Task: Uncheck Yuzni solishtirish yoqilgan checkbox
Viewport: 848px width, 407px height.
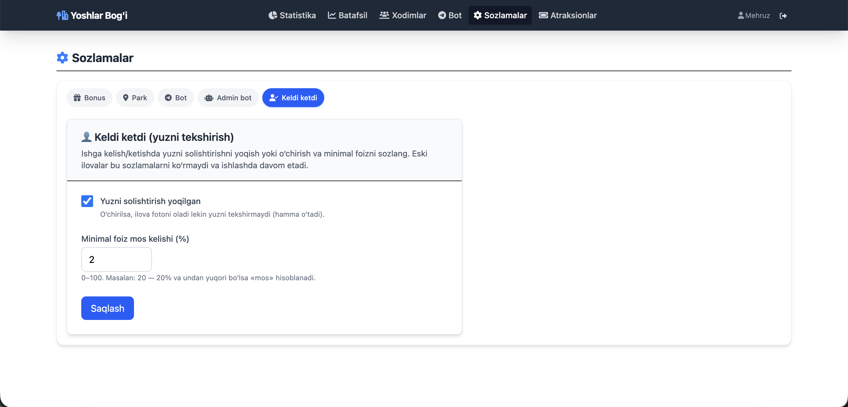Action: pyautogui.click(x=87, y=201)
